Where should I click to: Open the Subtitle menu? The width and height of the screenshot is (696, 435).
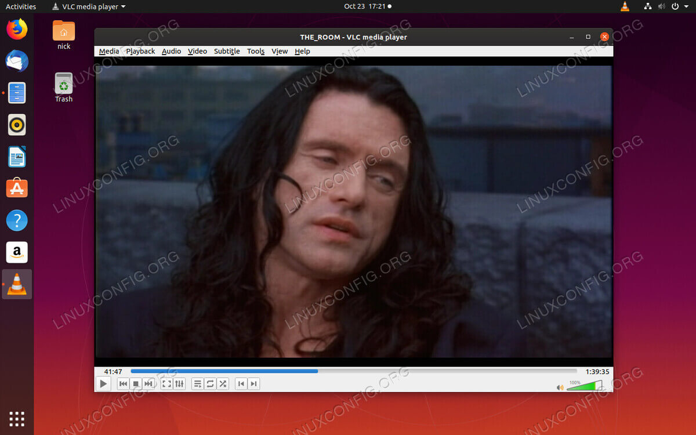[x=226, y=51]
